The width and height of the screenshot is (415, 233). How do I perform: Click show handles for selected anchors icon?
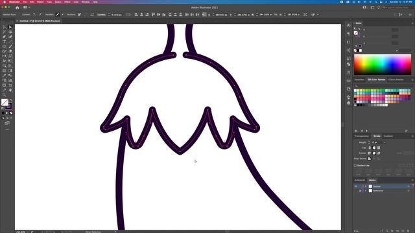click(58, 14)
